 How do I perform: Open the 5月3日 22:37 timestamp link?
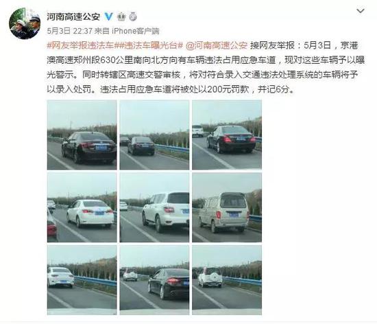[x=70, y=31]
